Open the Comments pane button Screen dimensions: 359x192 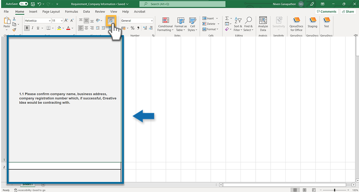326,11
